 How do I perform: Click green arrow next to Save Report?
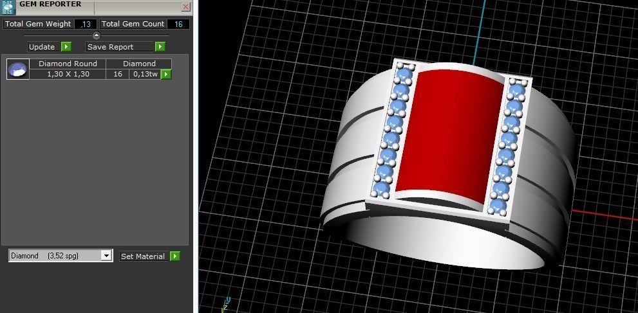pyautogui.click(x=160, y=47)
